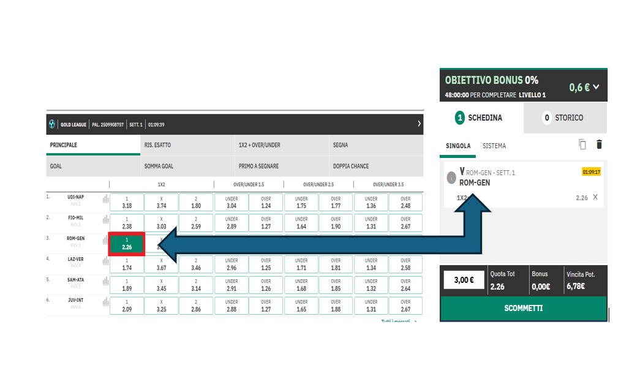The height and width of the screenshot is (368, 643).
Task: Select UDI-NAP away win odds 1.80
Action: (196, 203)
